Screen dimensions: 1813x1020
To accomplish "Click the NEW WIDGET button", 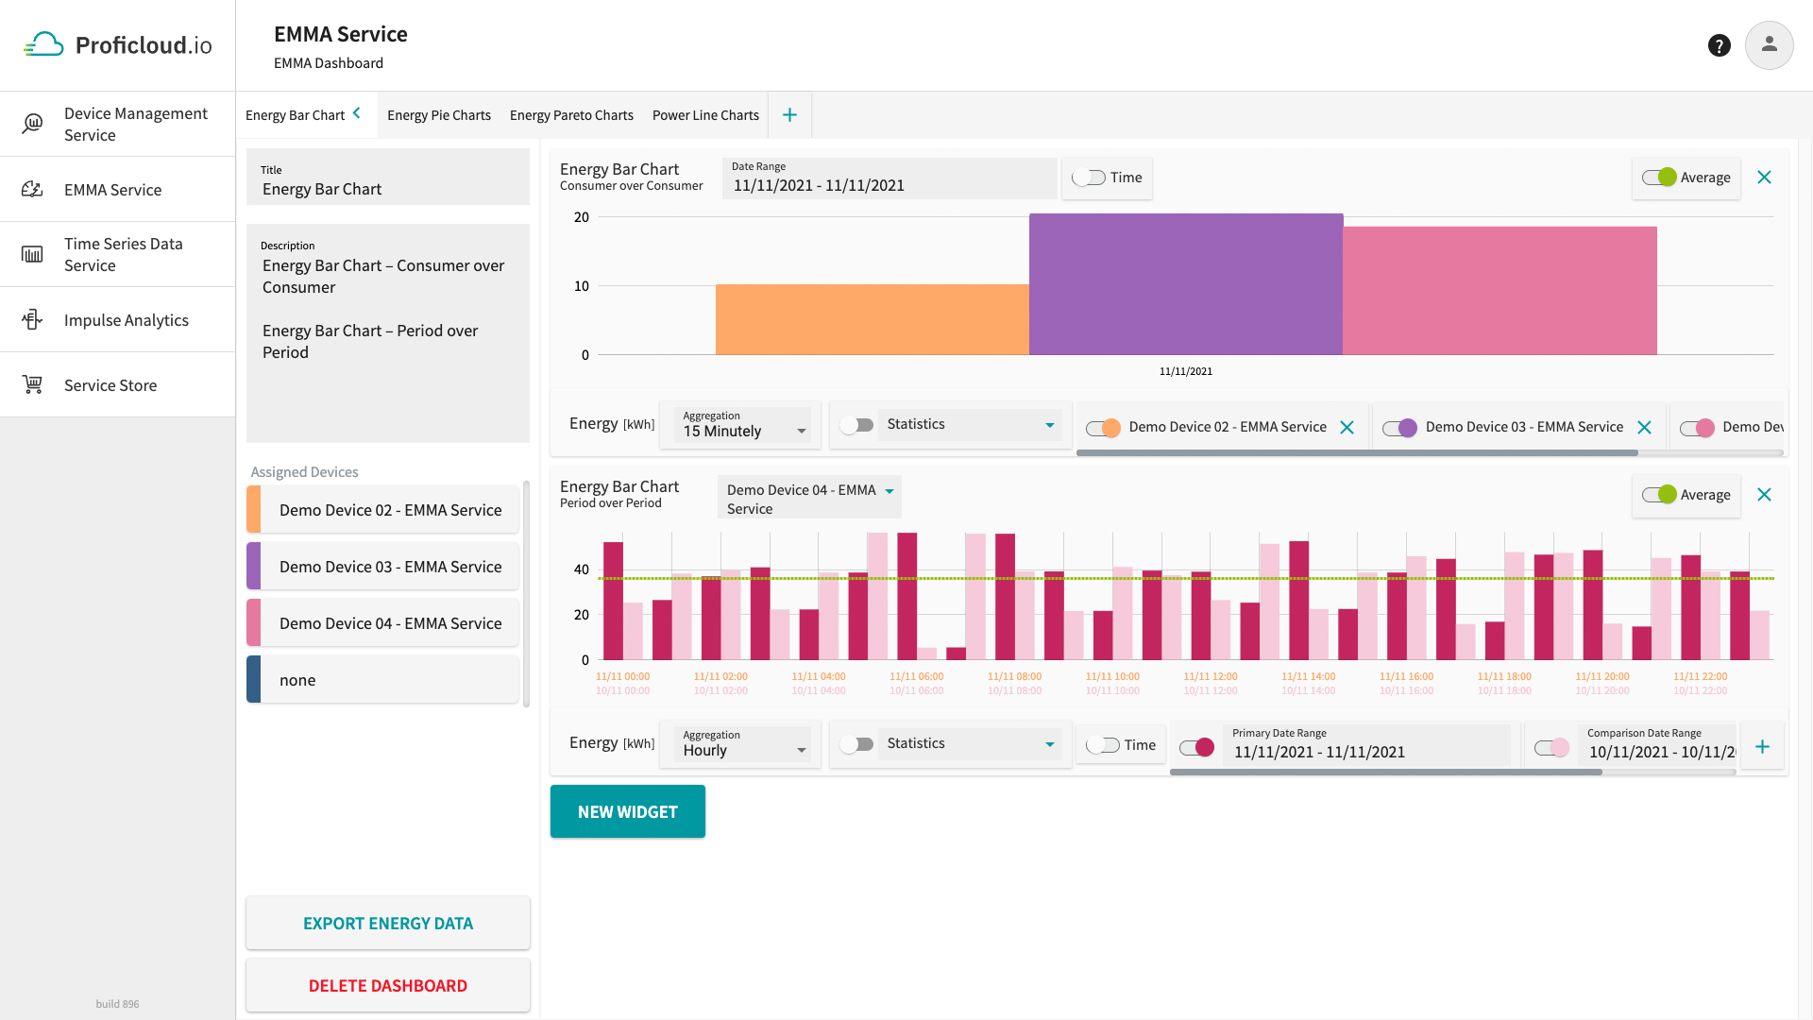I will coord(628,810).
